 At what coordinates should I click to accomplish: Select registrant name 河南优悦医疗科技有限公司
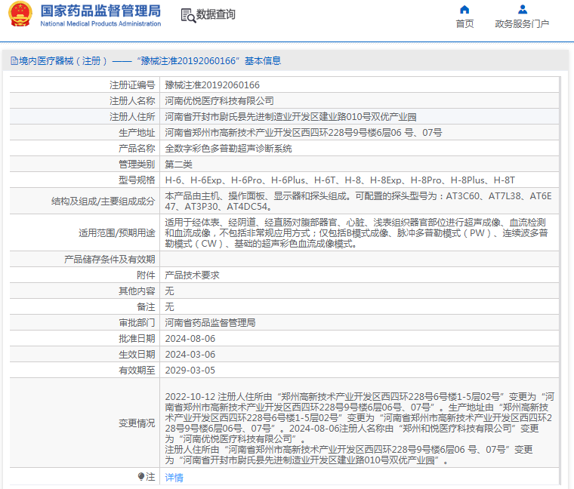pos(219,100)
